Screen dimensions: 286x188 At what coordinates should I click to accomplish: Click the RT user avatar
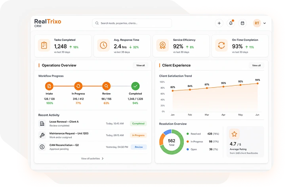pos(257,23)
